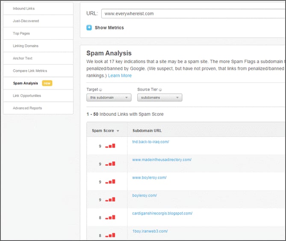Click the Learn More link
Image resolution: width=286 pixels, height=241 pixels.
tap(120, 76)
